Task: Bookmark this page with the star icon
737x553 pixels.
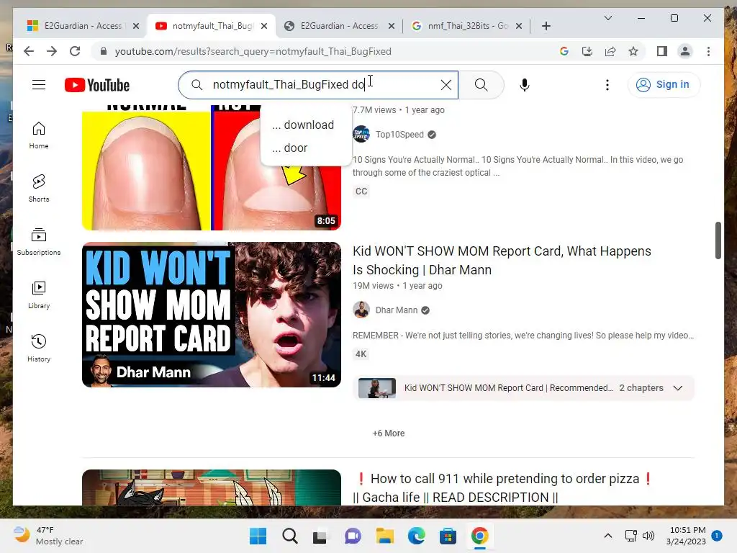Action: tap(633, 51)
